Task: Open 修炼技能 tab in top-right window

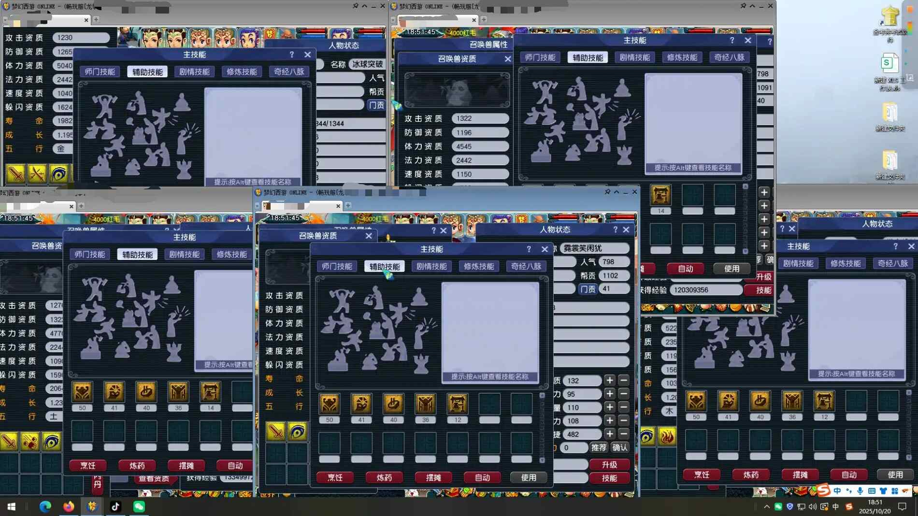Action: tap(682, 57)
